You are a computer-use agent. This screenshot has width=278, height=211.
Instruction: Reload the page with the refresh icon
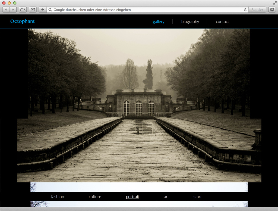click(245, 10)
